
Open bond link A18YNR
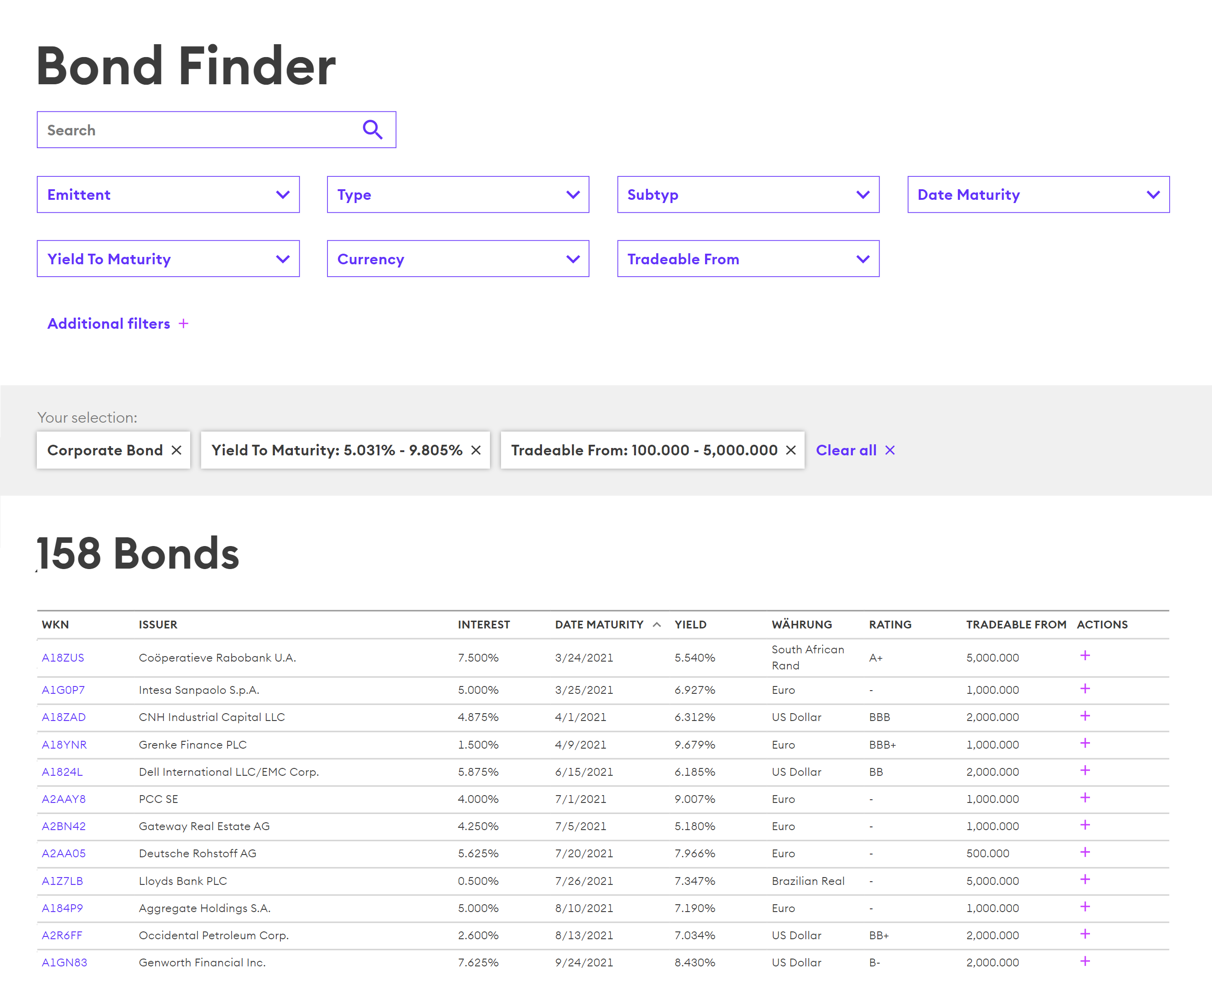64,745
